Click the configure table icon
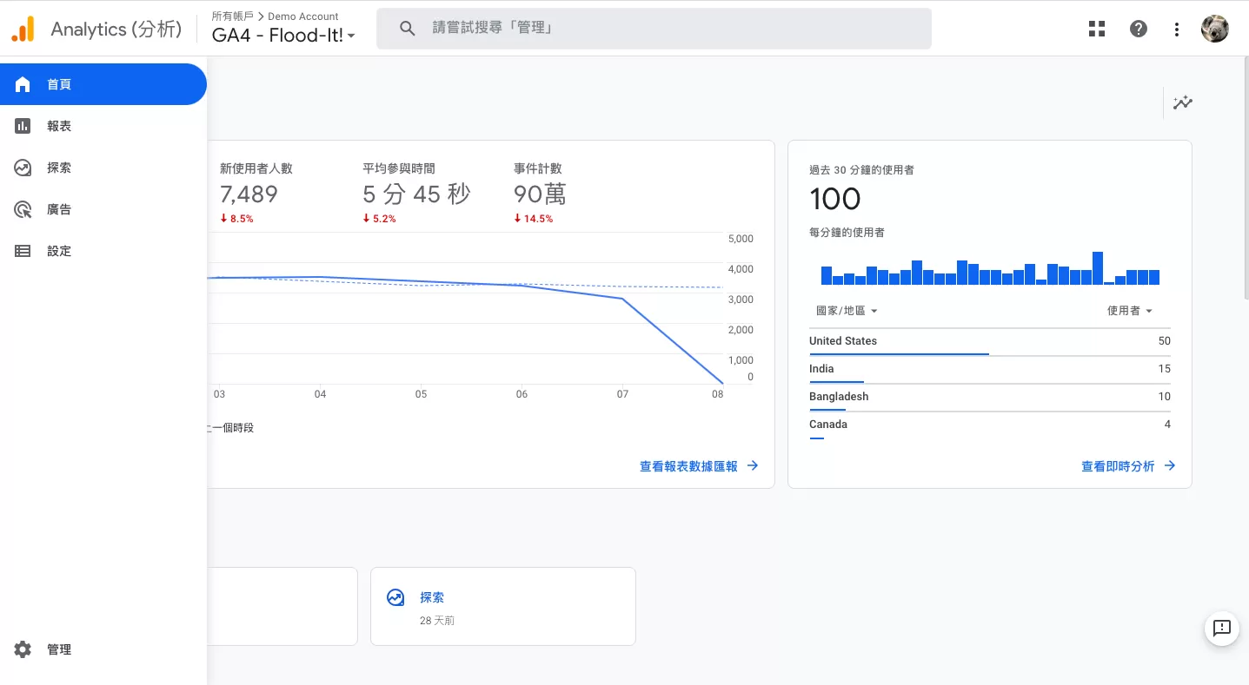The height and width of the screenshot is (685, 1249). (x=23, y=251)
